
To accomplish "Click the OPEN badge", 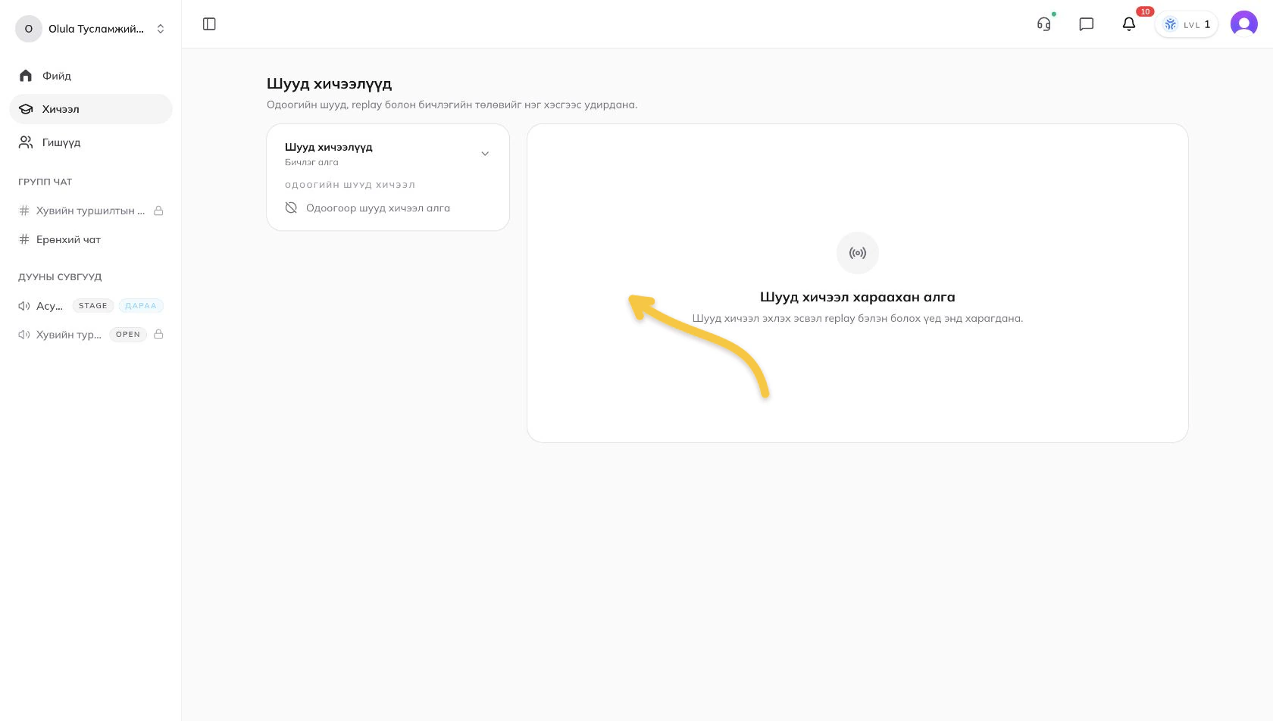I will (x=128, y=335).
